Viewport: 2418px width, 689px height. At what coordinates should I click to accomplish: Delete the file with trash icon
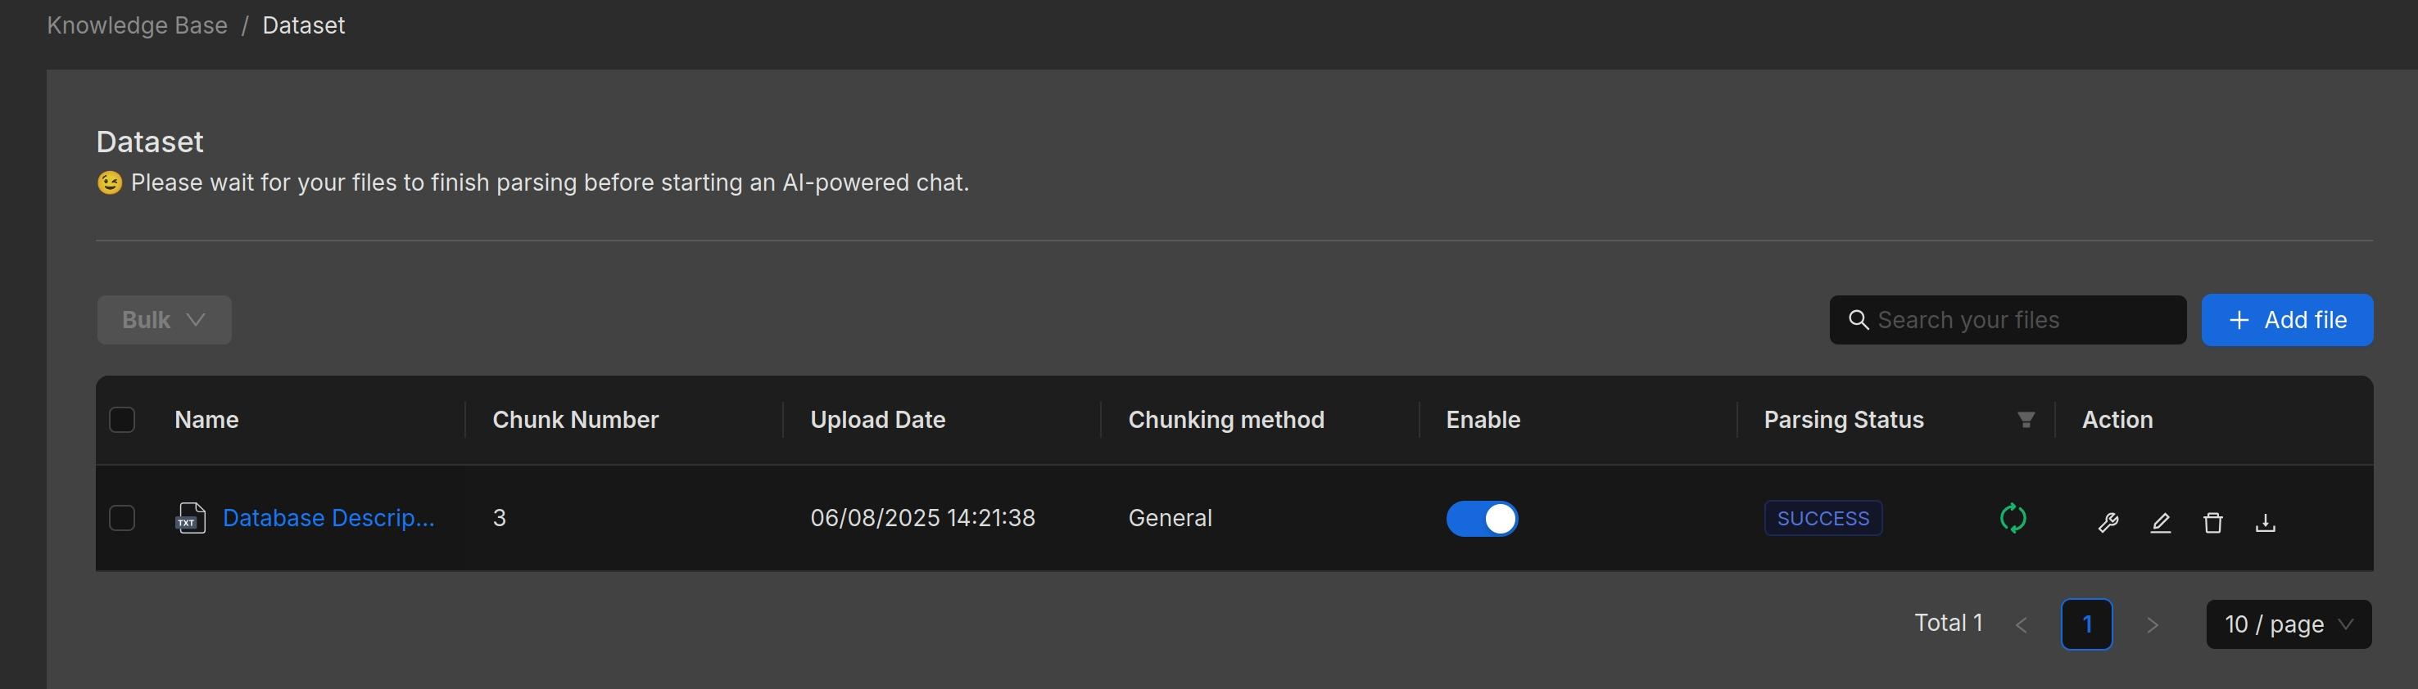point(2212,522)
